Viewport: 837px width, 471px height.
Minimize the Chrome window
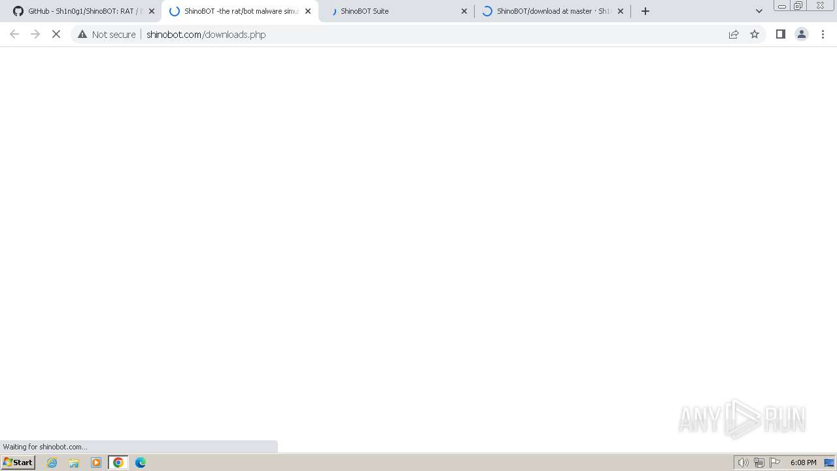(781, 6)
